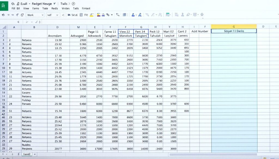Open the 'View' menu

click(x=26, y=8)
